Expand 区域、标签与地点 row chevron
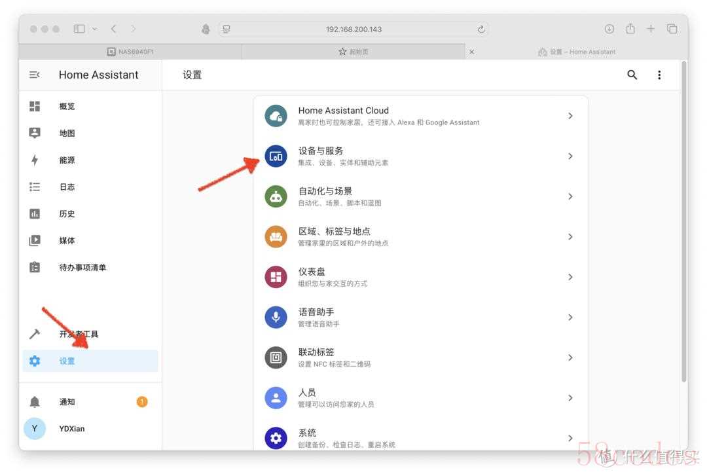 pos(570,237)
